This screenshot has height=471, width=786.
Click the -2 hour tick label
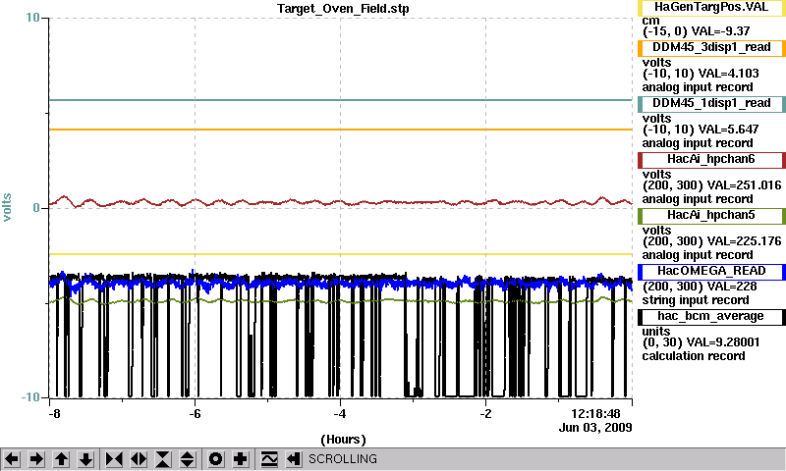485,414
